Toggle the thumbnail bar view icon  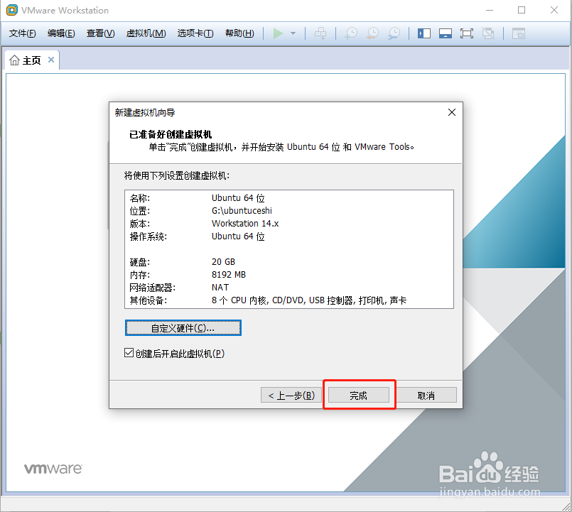click(x=446, y=33)
